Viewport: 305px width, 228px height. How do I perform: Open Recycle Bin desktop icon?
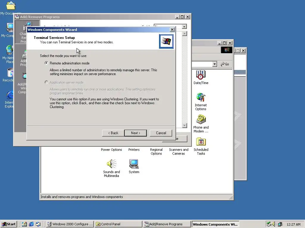[10, 72]
